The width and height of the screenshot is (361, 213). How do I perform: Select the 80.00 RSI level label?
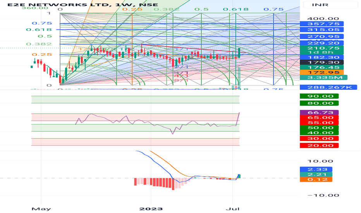tap(319, 103)
